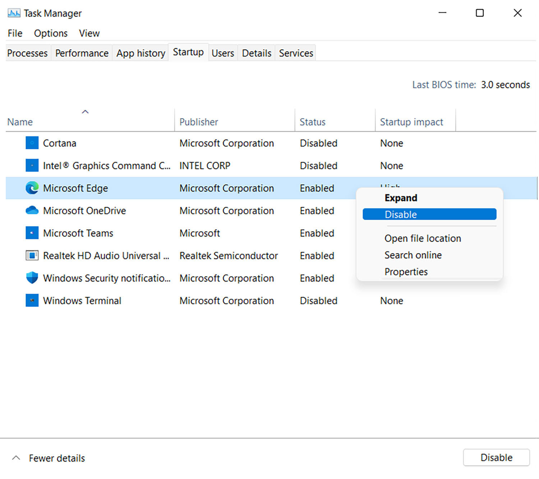Click Cortana's Disabled status cell
Viewport: 539px width, 479px height.
(318, 143)
